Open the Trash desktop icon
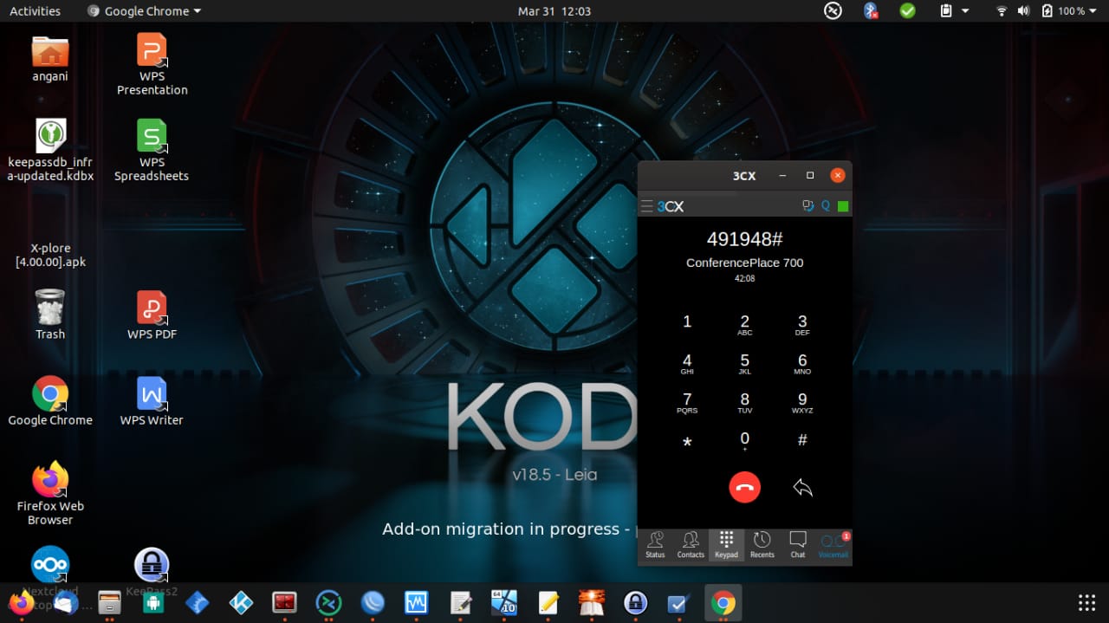The image size is (1109, 623). click(50, 315)
